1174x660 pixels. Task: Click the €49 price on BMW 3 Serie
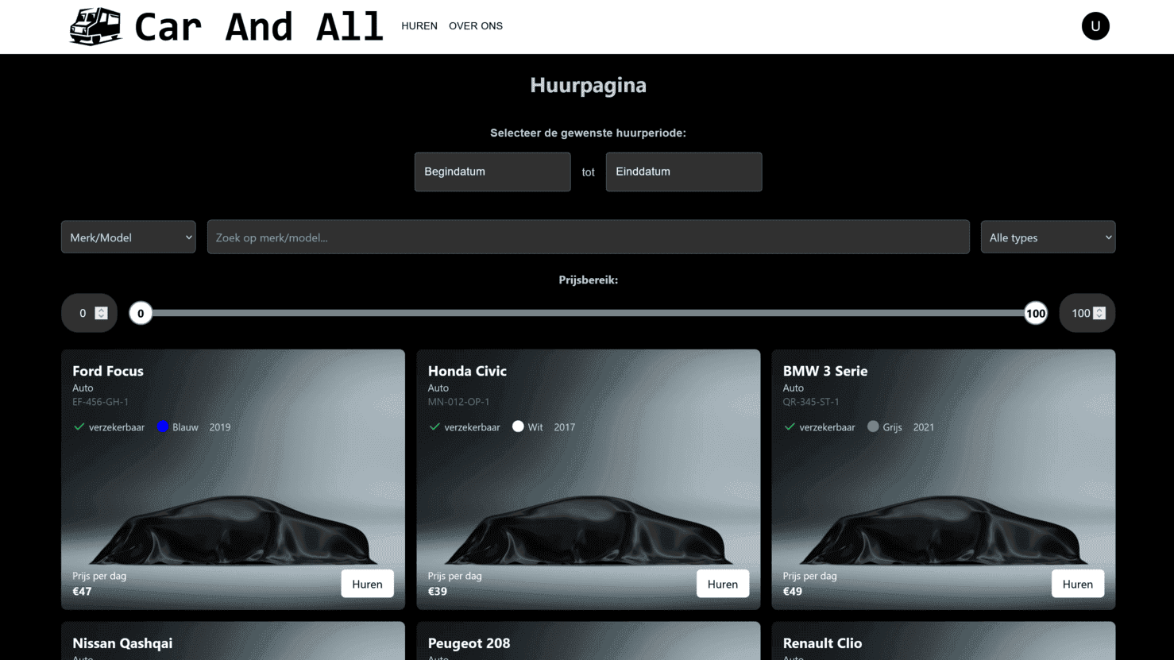point(793,591)
